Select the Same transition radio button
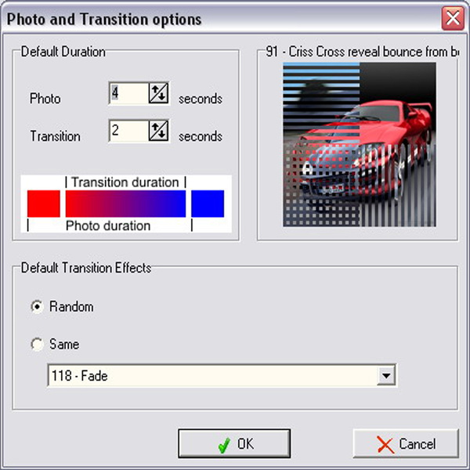Screen dimensions: 470x470 coord(37,344)
